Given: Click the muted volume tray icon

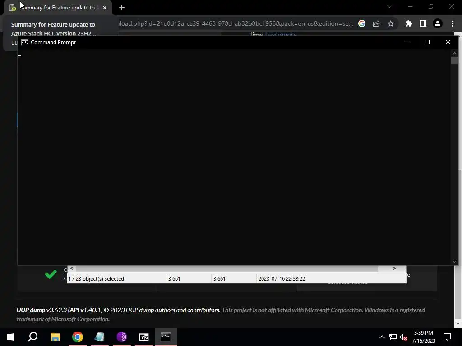Looking at the screenshot, I should (404, 337).
